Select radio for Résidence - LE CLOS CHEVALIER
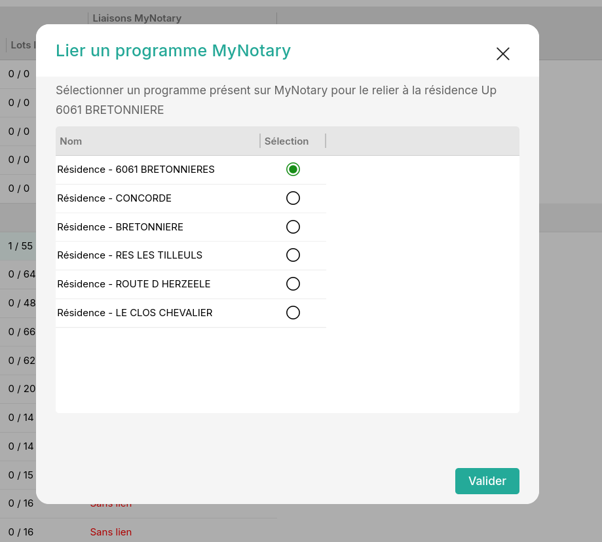The height and width of the screenshot is (542, 602). point(293,313)
